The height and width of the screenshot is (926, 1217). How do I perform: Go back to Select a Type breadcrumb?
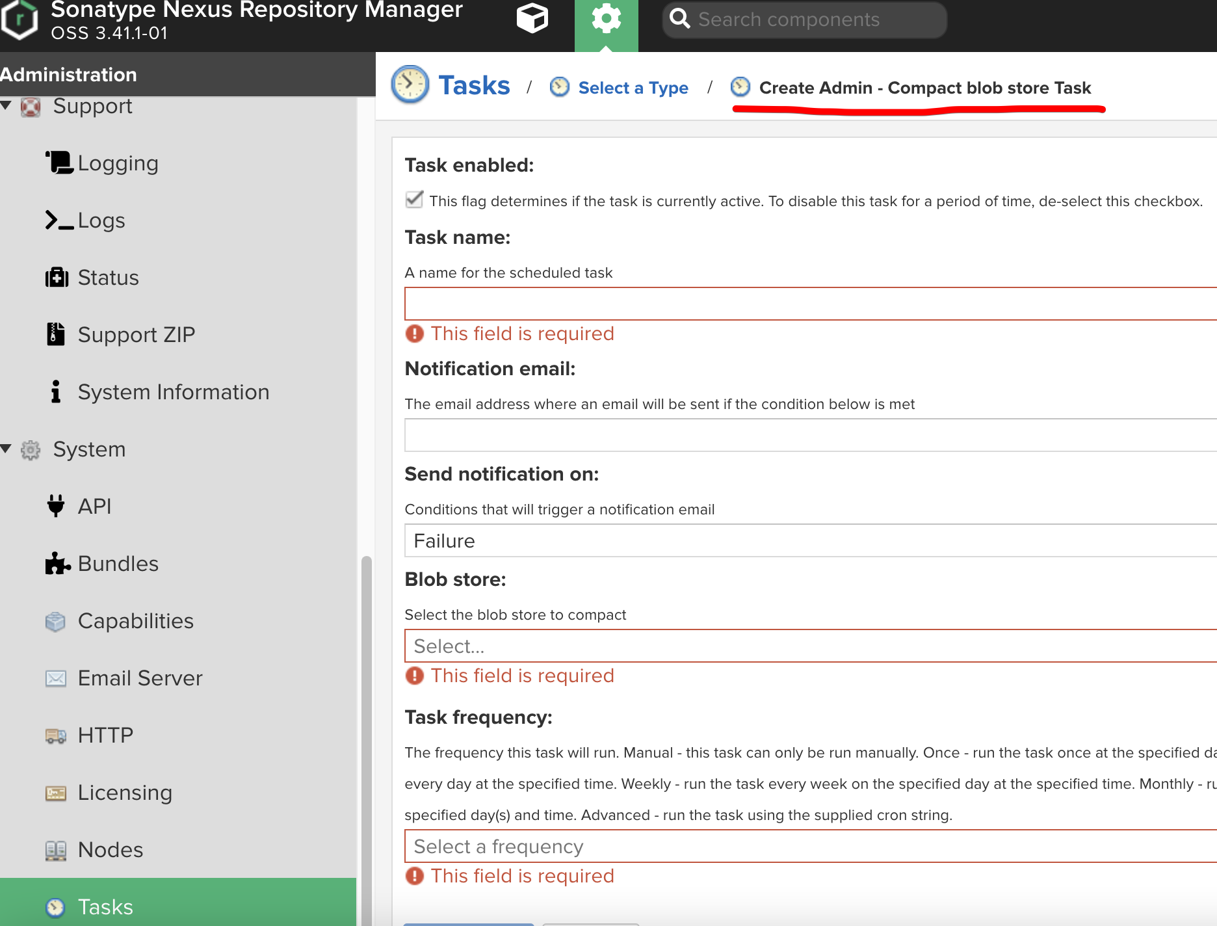pos(633,88)
